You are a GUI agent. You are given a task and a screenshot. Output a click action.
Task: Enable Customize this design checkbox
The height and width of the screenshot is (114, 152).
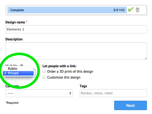[x=44, y=77]
